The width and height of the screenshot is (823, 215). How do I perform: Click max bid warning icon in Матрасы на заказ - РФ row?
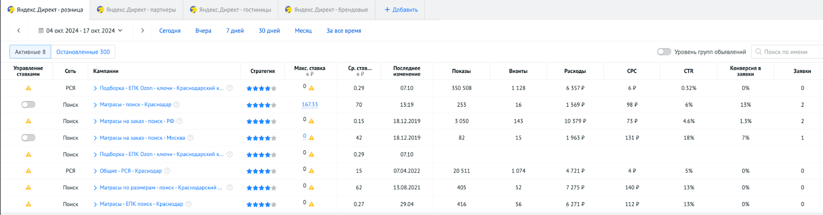click(312, 122)
